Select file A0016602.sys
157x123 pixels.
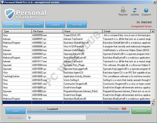[x=47, y=73]
